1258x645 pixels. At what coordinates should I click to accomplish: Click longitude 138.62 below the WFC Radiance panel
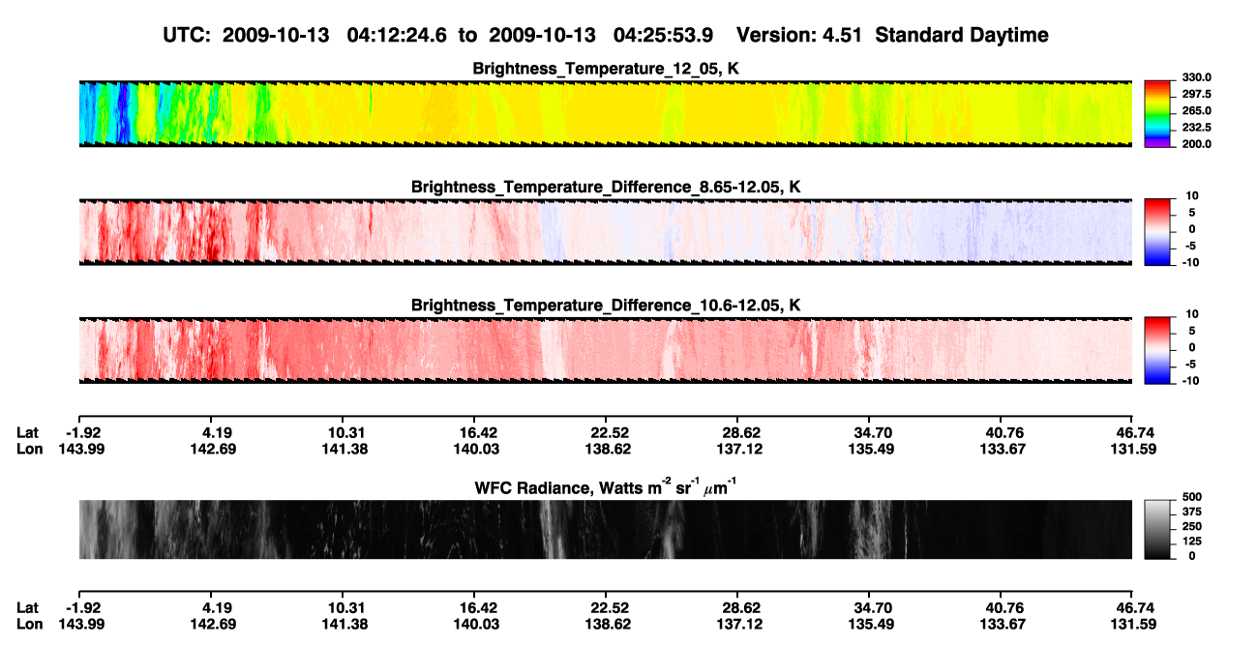(606, 623)
